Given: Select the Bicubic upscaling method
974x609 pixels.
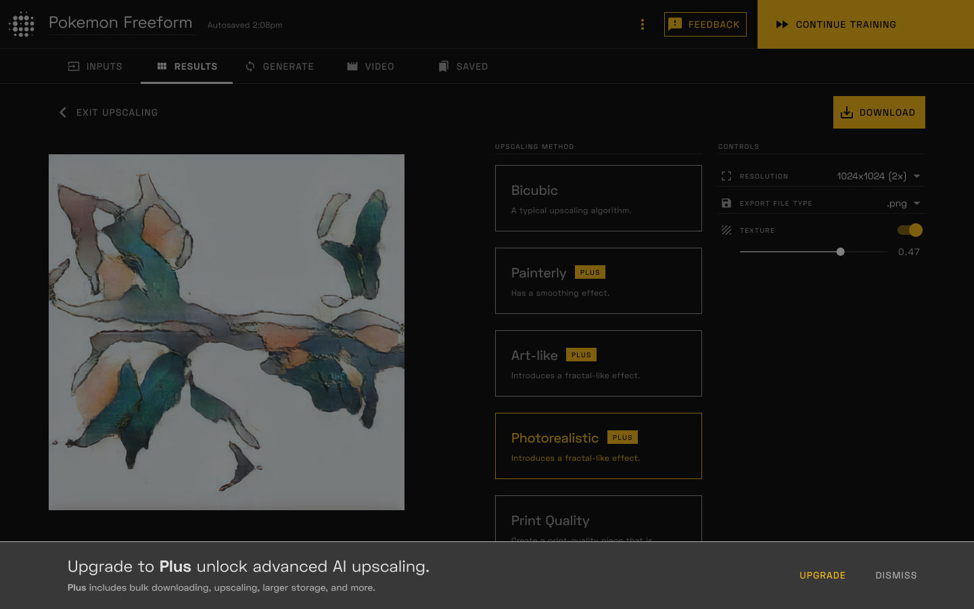Looking at the screenshot, I should pos(598,198).
